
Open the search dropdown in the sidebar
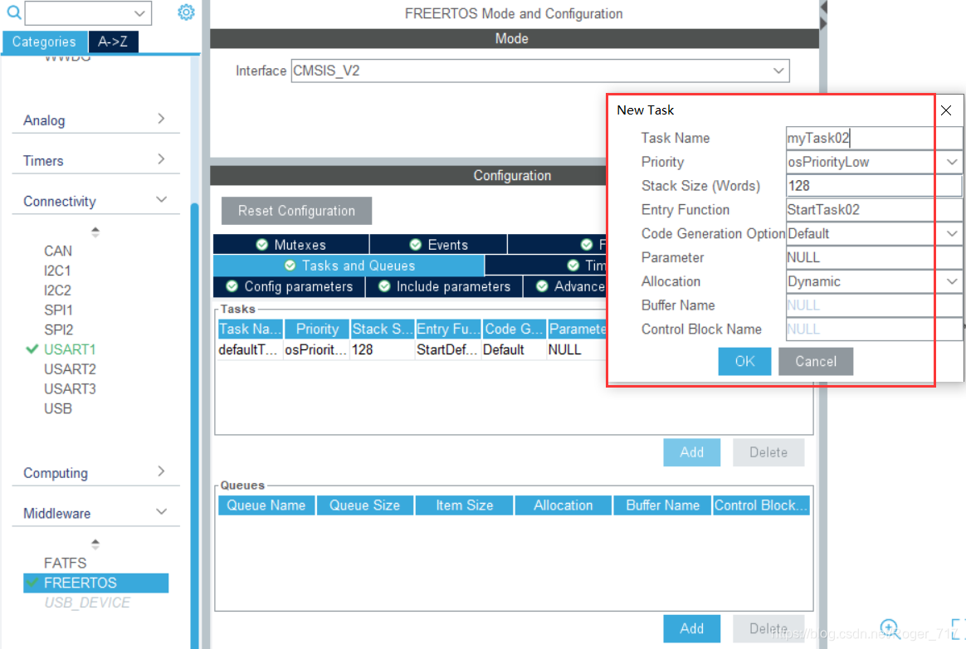coord(139,13)
